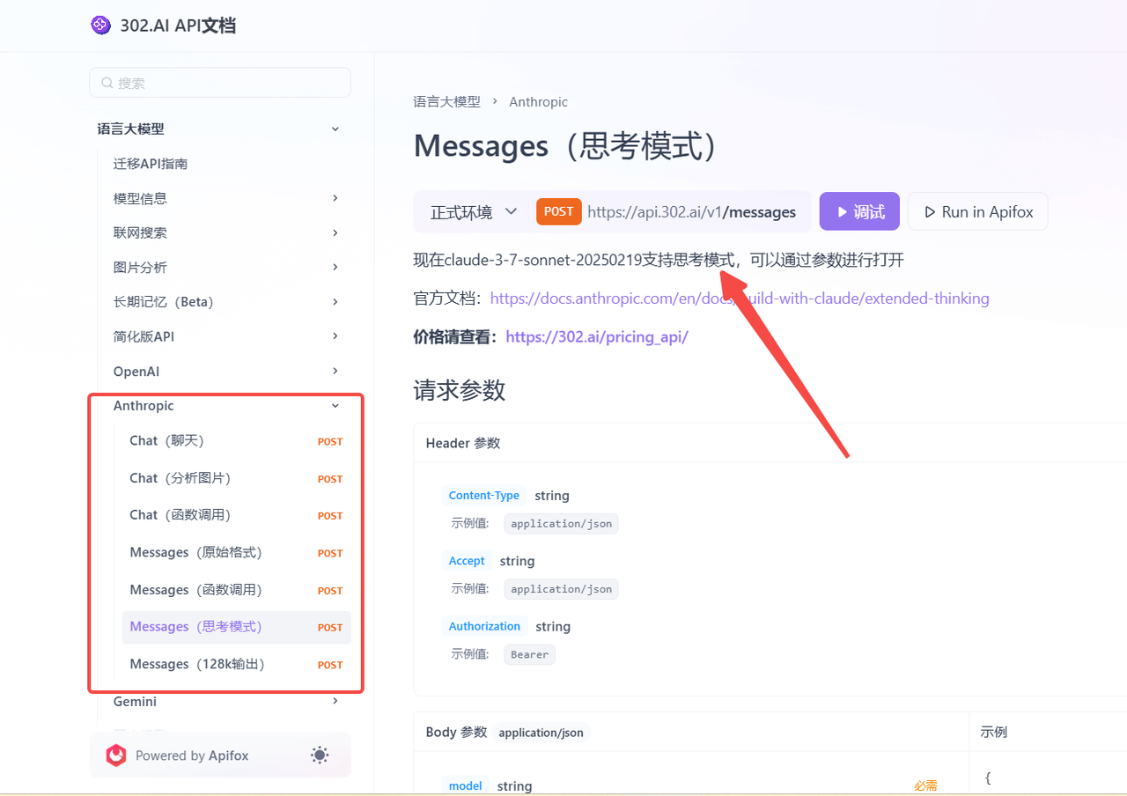This screenshot has height=796, width=1127.
Task: Click the Accept parameter tag
Action: [x=467, y=561]
